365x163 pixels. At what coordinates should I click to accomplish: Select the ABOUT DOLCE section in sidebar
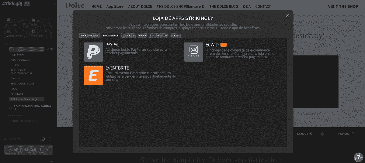pyautogui.click(x=20, y=60)
